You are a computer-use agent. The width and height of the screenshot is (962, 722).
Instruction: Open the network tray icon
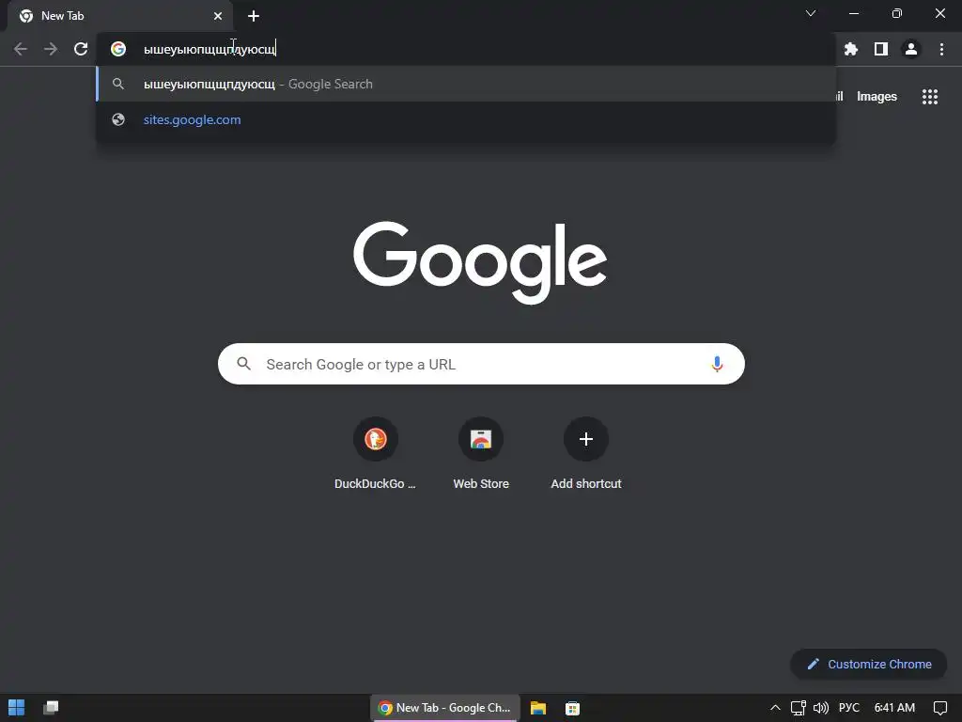point(798,708)
